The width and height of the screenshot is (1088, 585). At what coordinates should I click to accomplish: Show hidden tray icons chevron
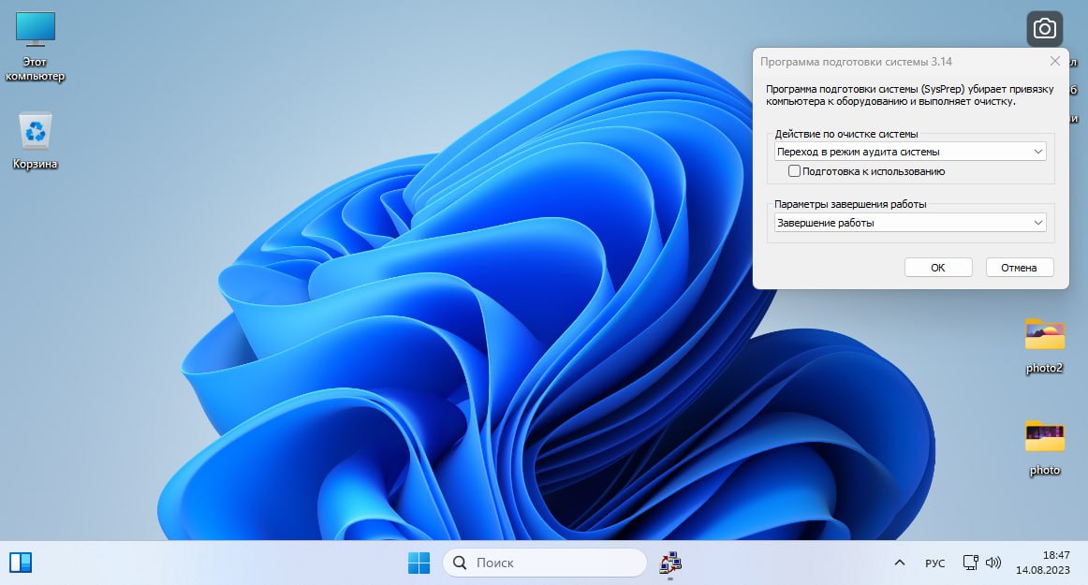(x=899, y=563)
